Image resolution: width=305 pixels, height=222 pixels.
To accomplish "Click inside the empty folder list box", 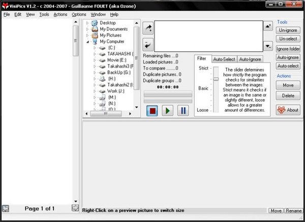I will point(208,36).
